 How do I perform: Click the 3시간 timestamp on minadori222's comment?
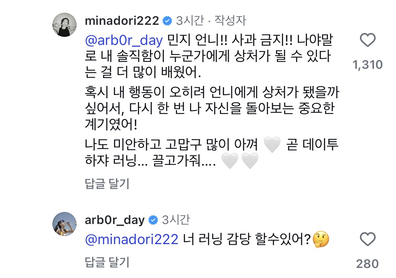pos(190,21)
